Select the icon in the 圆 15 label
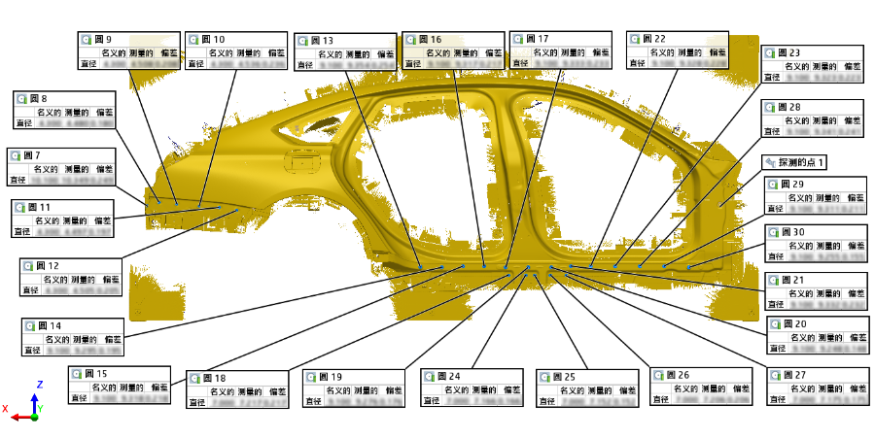Viewport: 875px width, 439px height. pyautogui.click(x=75, y=374)
